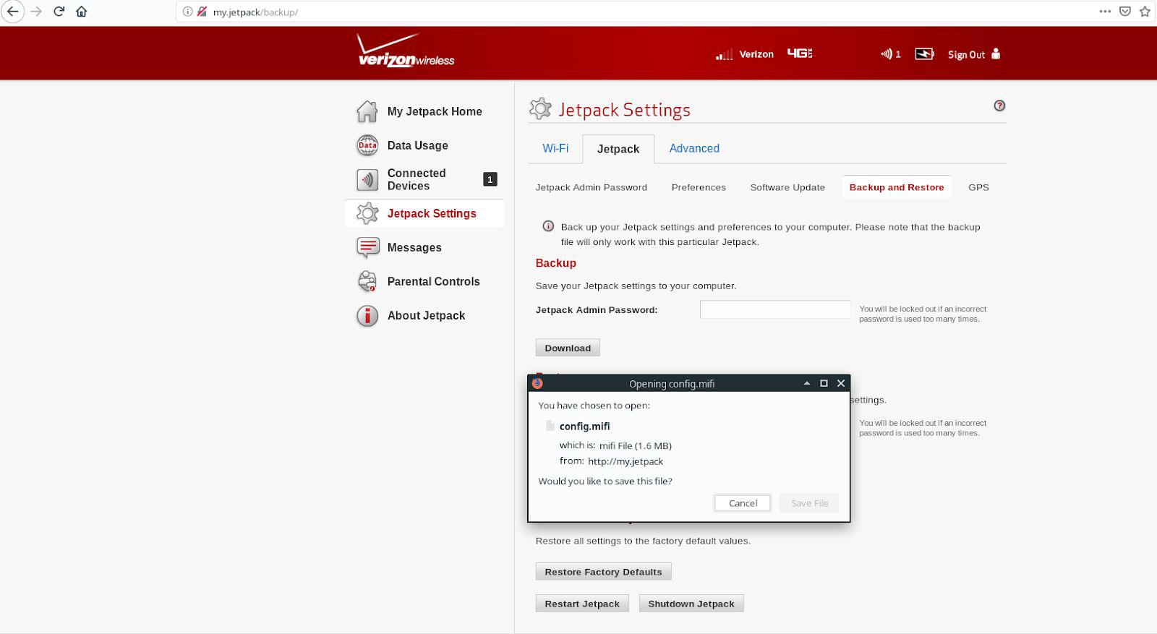Open the Advanced tab
This screenshot has width=1157, height=634.
click(694, 148)
